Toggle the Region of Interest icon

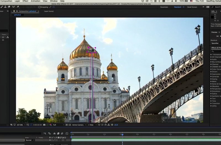click(x=67, y=125)
